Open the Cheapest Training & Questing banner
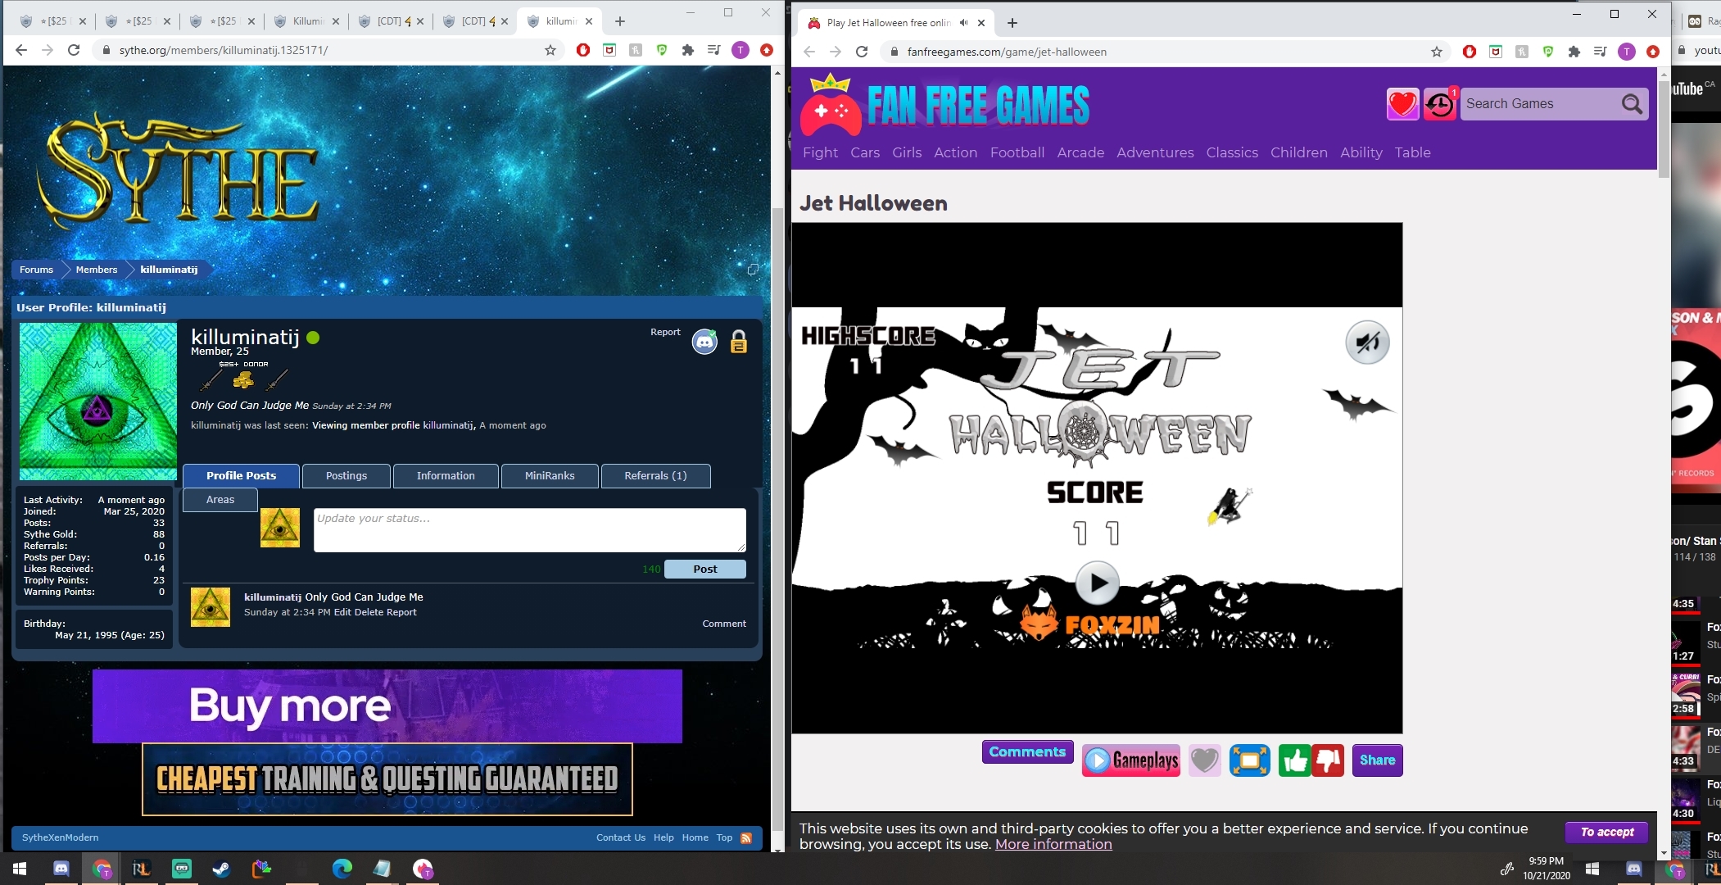1721x885 pixels. 387,779
